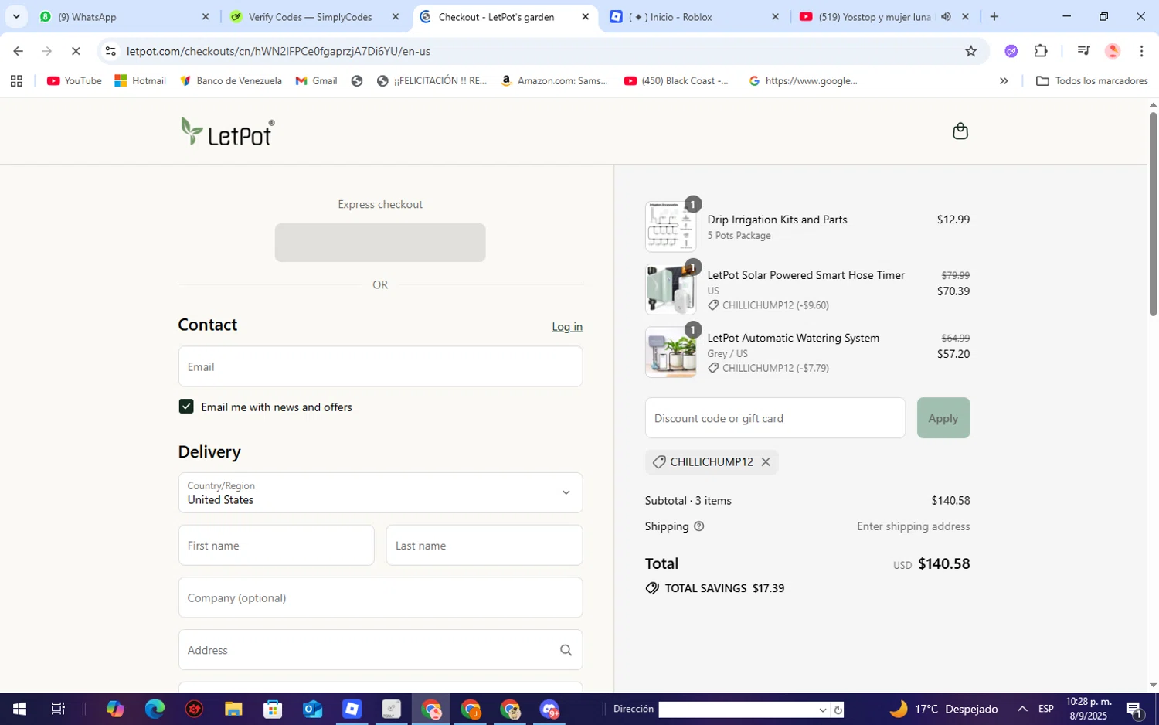Open the Dirección toolbar dropdown arrow
Screen dimensions: 1159x725
(822, 710)
